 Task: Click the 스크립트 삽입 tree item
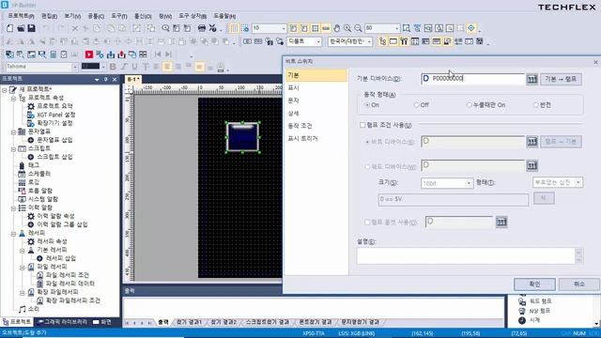(50, 157)
